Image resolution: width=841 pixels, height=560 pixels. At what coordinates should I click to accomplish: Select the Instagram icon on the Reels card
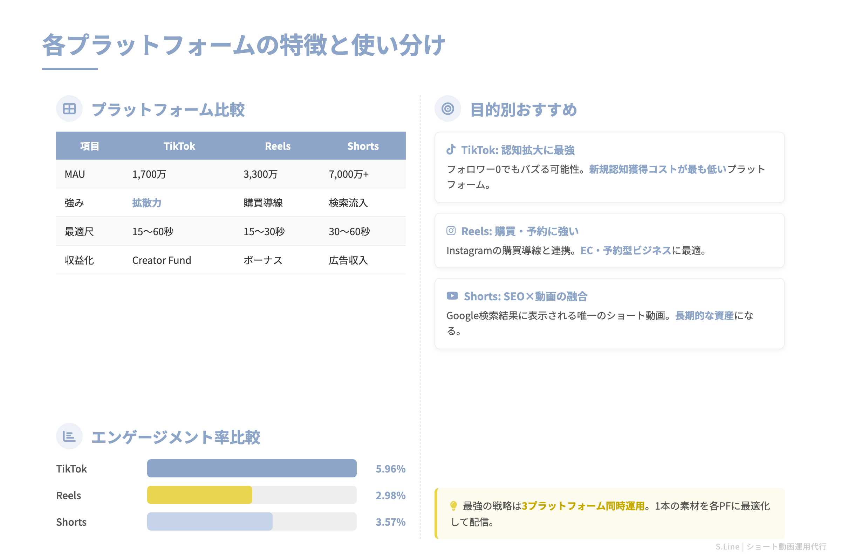[451, 231]
